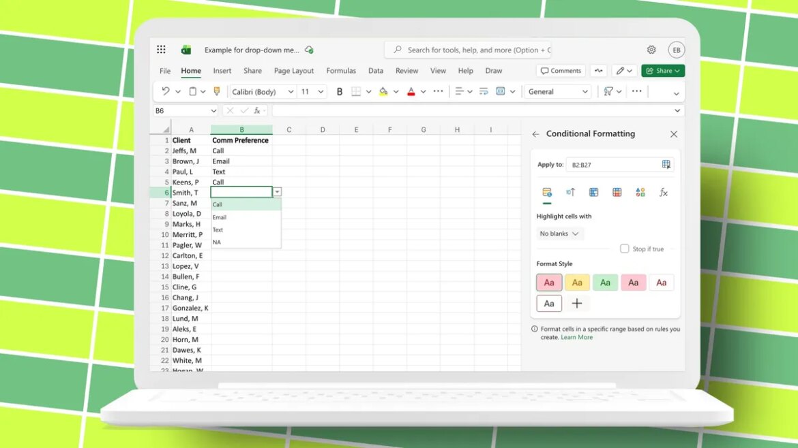Select the Icon Sets rule type icon

640,192
